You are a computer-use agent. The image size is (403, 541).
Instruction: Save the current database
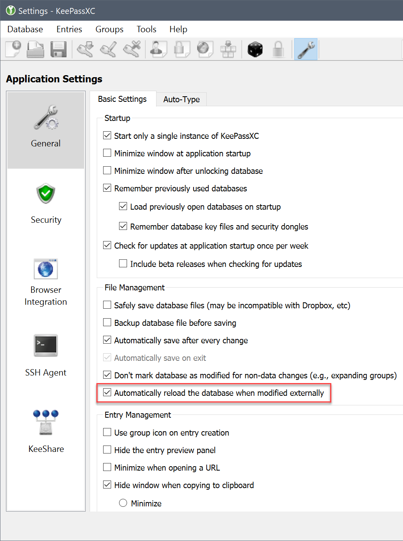point(58,49)
